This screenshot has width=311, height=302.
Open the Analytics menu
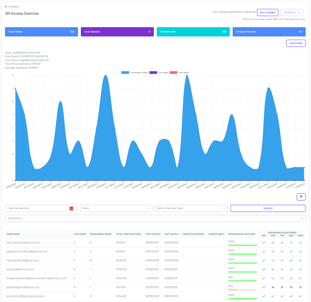coord(292,12)
